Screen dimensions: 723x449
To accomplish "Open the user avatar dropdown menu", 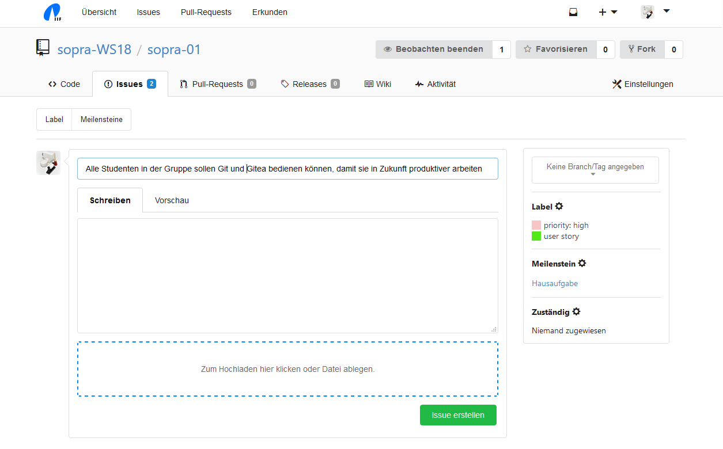I will tap(655, 12).
